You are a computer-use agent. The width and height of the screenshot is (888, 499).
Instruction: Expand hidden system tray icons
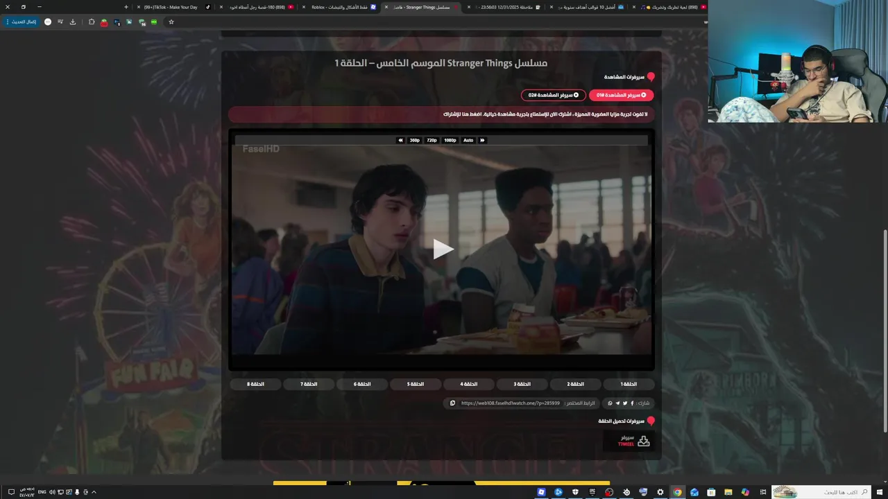pyautogui.click(x=94, y=492)
